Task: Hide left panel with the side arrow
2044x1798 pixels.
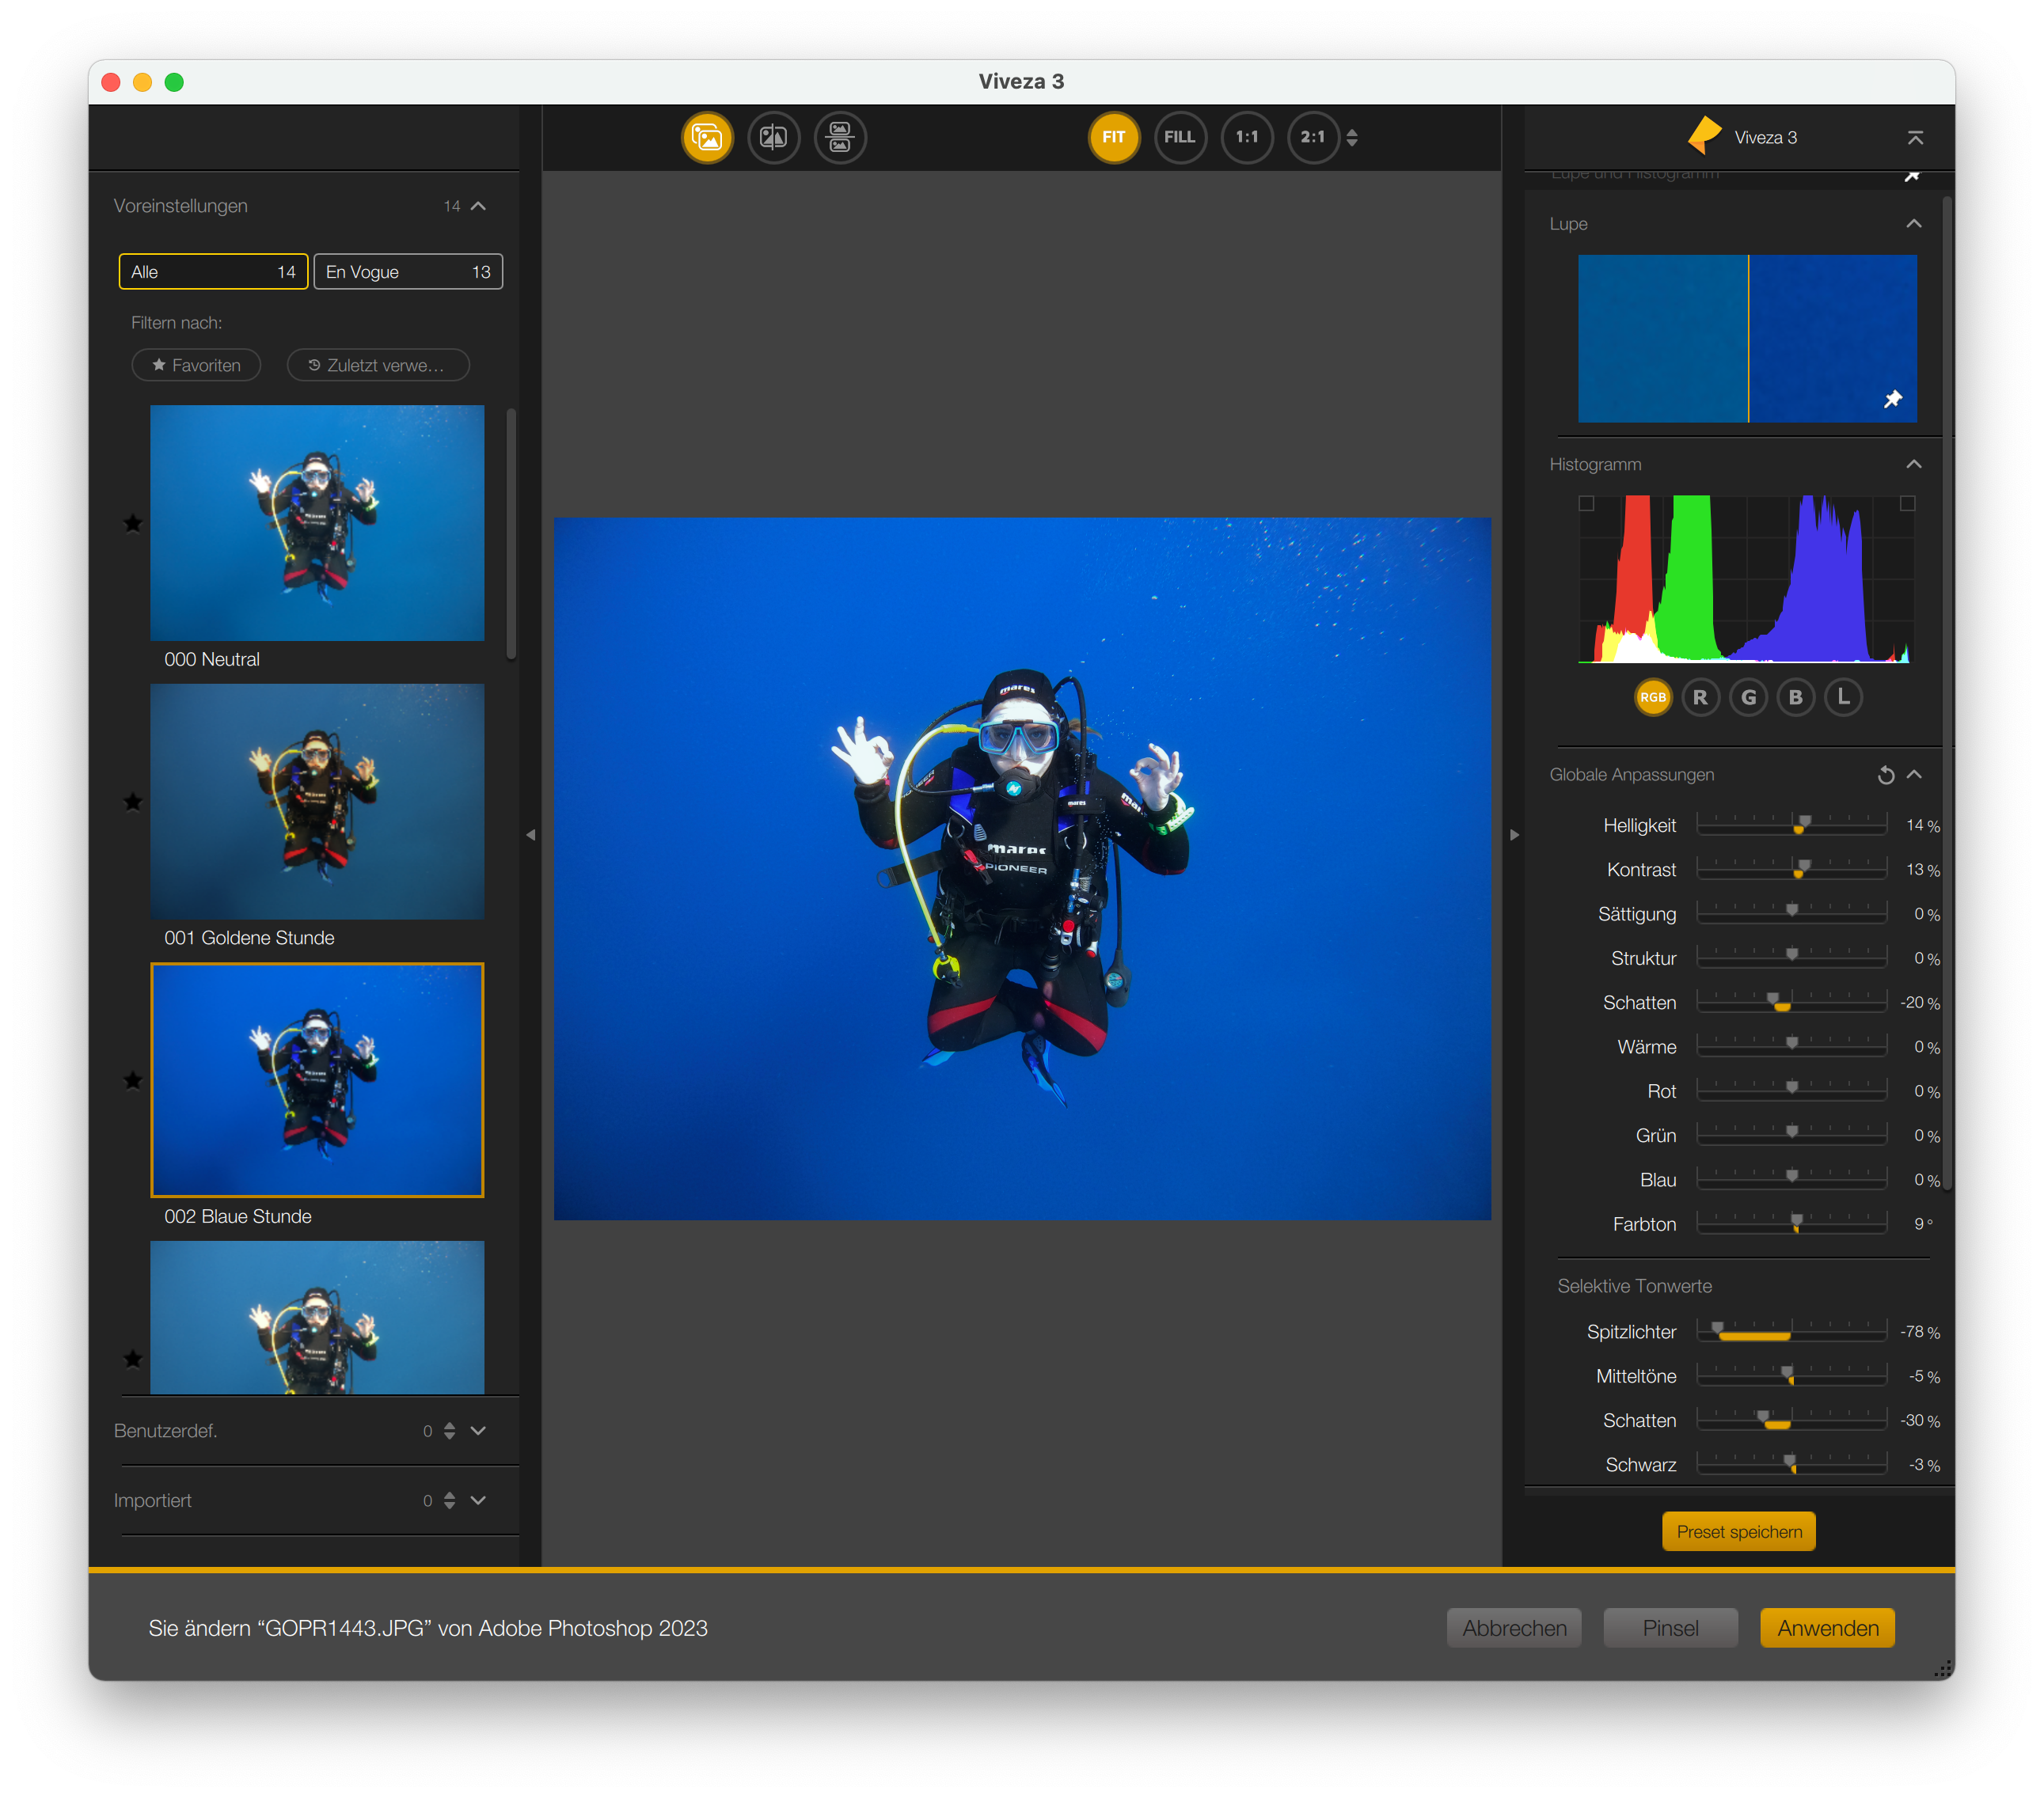Action: coord(530,835)
